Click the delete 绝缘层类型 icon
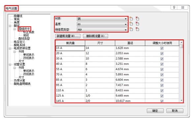195x121 pixels. click(x=137, y=29)
